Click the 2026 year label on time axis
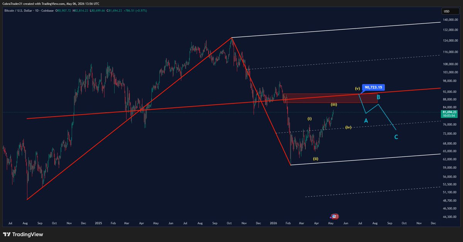This screenshot has width=463, height=242. coord(273,223)
